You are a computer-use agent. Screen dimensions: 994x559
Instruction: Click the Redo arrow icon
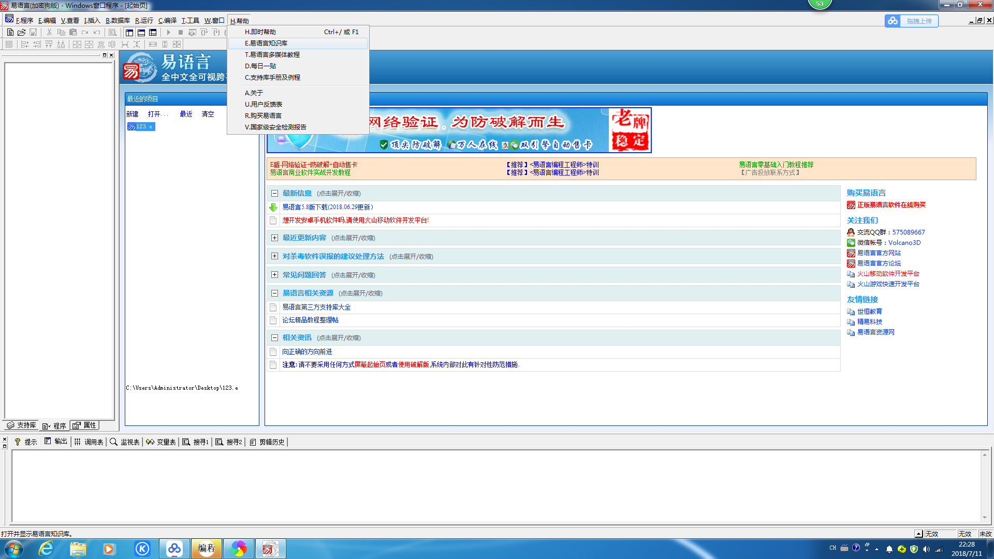click(85, 32)
